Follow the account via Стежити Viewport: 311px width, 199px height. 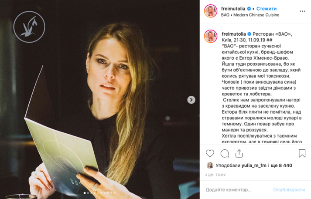coord(267,9)
